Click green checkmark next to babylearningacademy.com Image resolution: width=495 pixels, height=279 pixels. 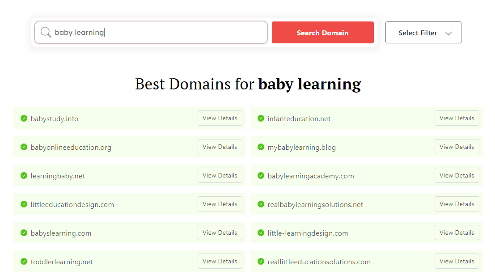coord(261,176)
